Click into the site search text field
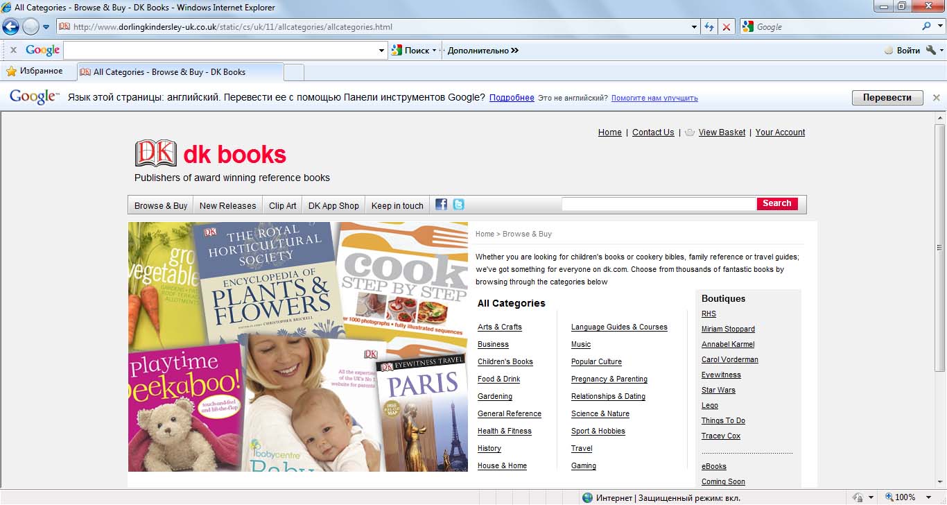Viewport: 947px width, 505px height. (659, 204)
